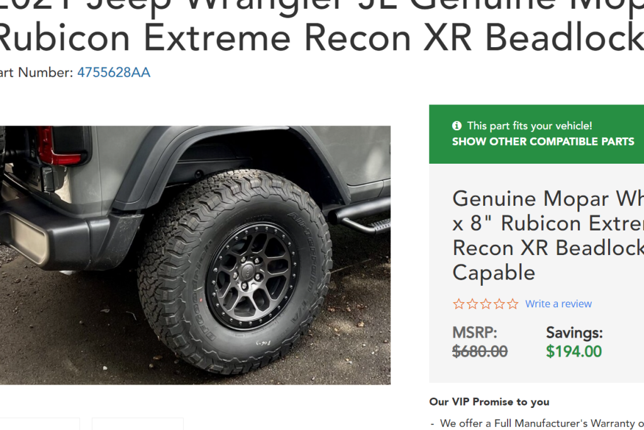
Task: Click the main Jeep wheel product photo
Action: coord(195,255)
